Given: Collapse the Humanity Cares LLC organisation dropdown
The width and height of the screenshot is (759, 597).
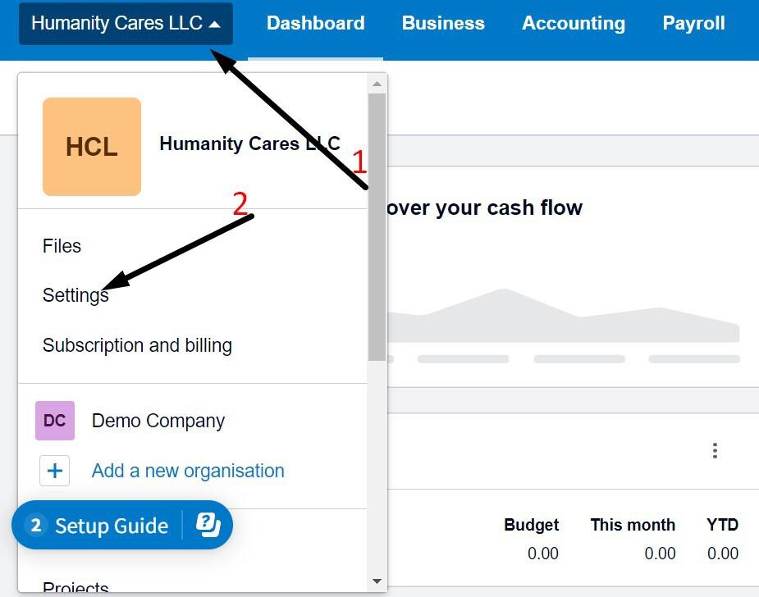Looking at the screenshot, I should tap(126, 23).
